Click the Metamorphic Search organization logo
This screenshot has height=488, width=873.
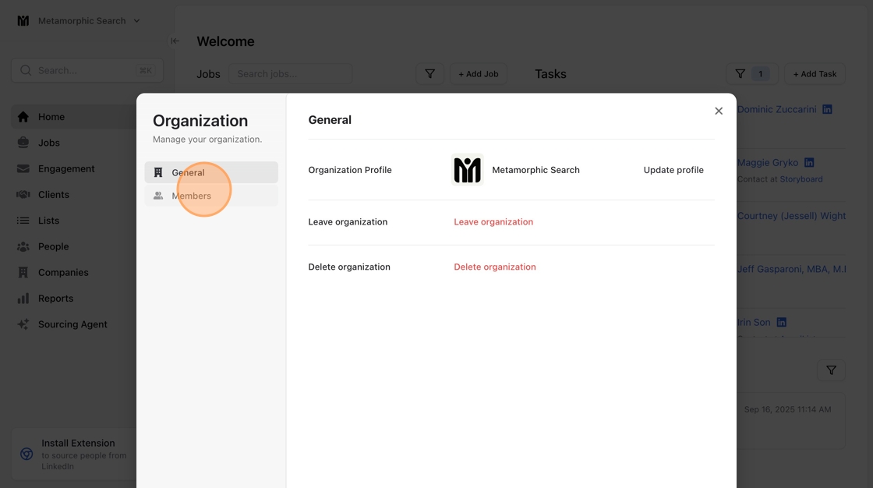pos(468,170)
